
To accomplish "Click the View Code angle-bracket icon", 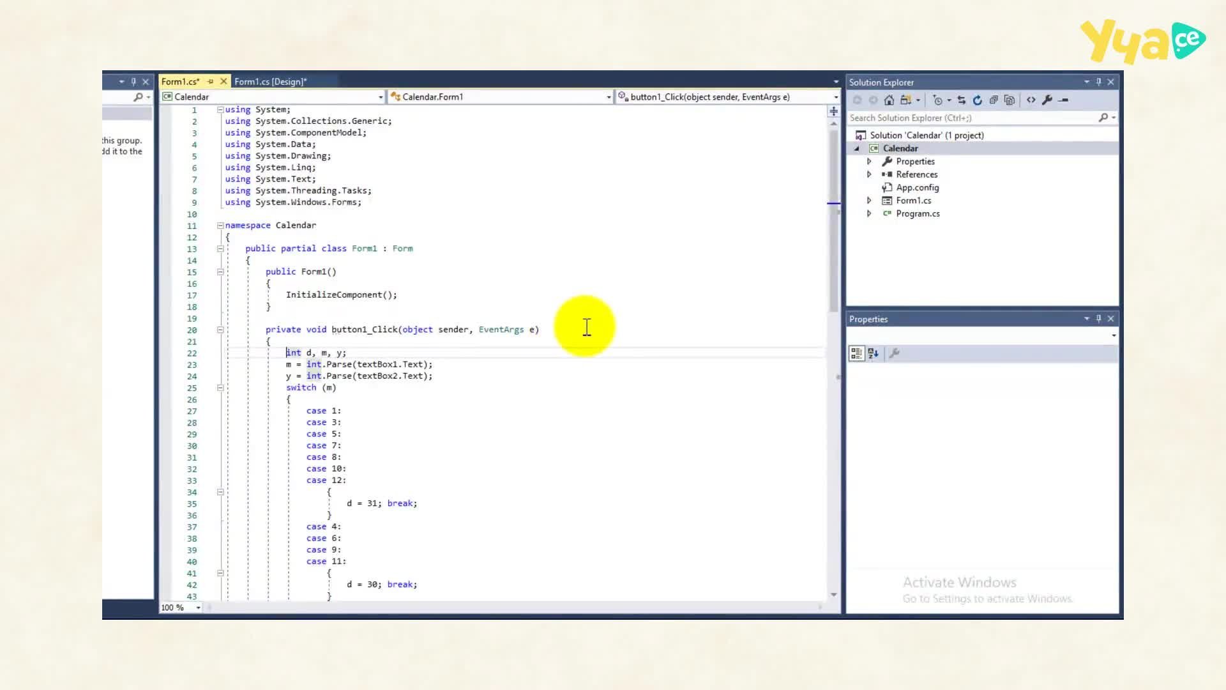I will 1031,100.
